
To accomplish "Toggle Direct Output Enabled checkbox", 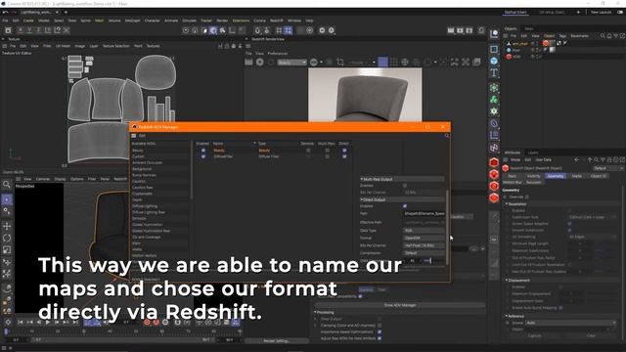I will (x=405, y=206).
